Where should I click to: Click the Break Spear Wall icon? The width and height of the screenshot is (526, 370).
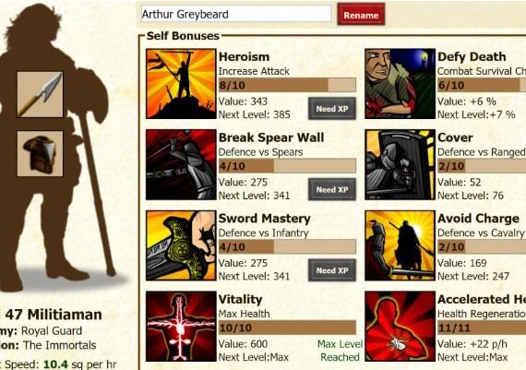[181, 165]
